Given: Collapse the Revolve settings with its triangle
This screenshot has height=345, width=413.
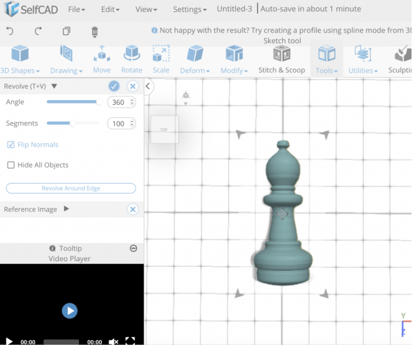Looking at the screenshot, I should (54, 86).
